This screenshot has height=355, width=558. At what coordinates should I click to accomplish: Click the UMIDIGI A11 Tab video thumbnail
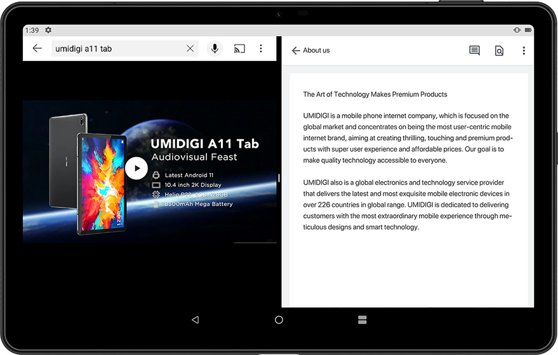(x=149, y=171)
